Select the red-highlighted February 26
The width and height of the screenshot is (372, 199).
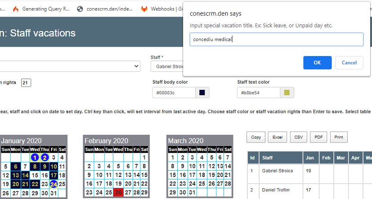point(118,193)
